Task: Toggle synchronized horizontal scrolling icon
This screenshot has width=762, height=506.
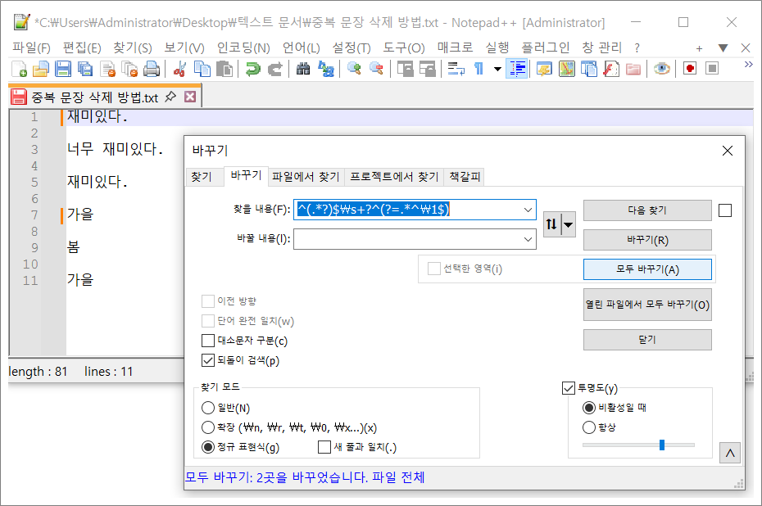Action: (x=427, y=69)
